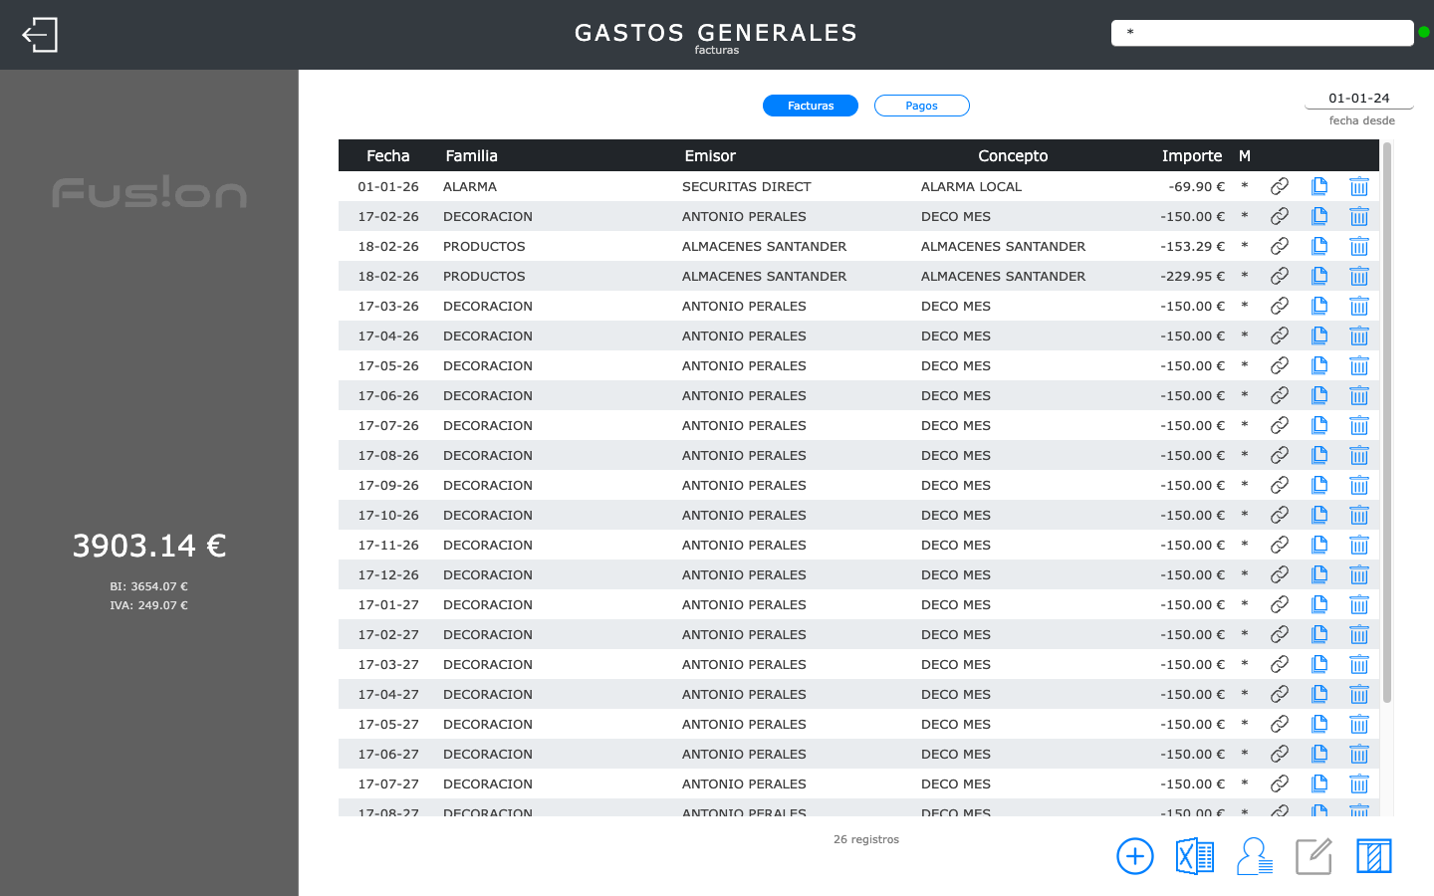Open document icon on -229.95 € row
Image resolution: width=1434 pixels, height=896 pixels.
[1319, 276]
